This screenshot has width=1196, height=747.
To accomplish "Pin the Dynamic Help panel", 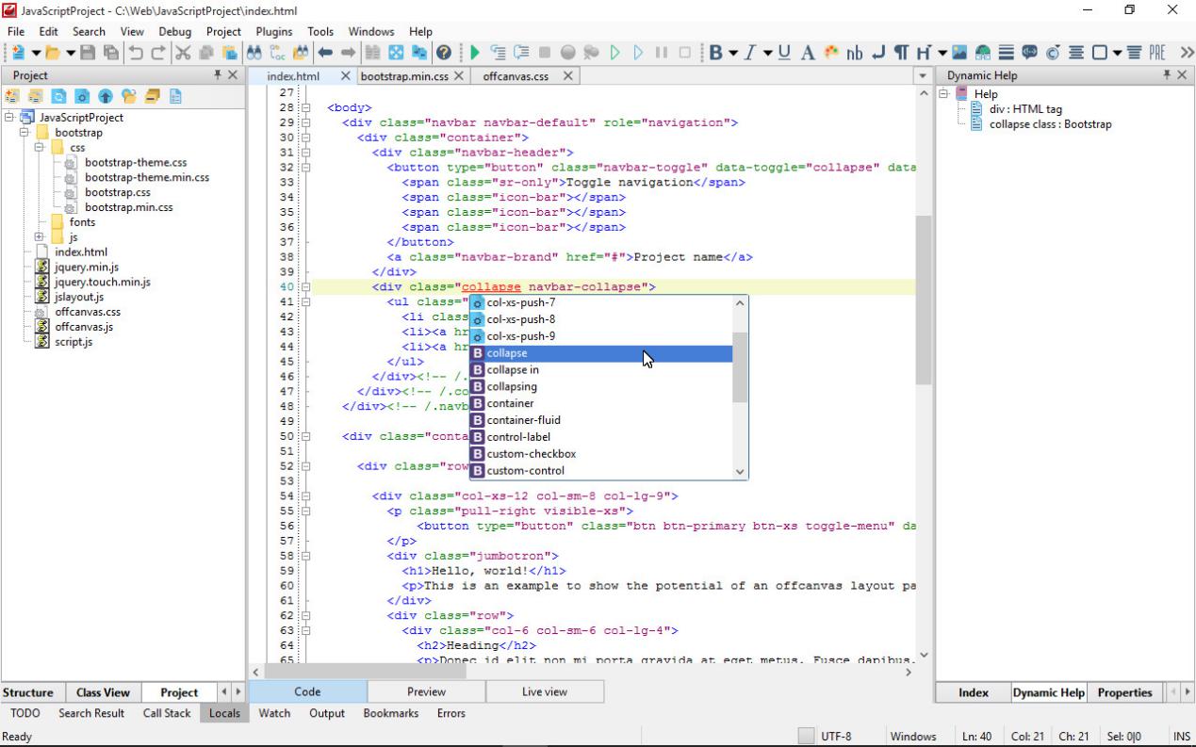I will [1167, 75].
